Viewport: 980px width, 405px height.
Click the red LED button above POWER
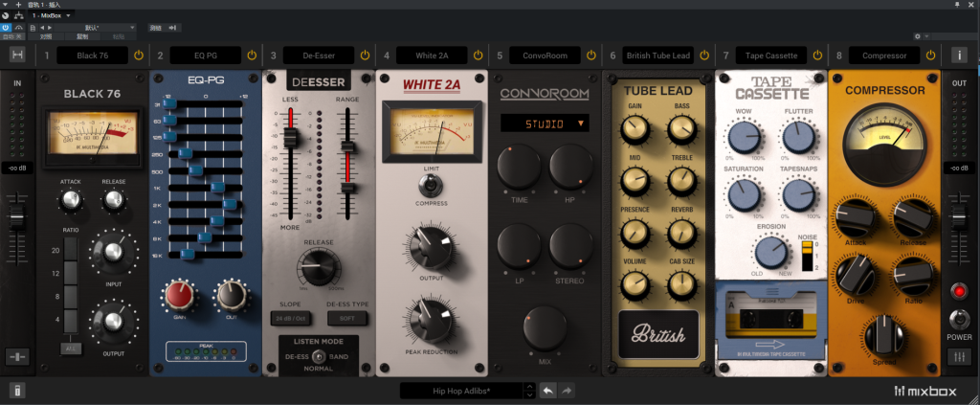tap(959, 291)
